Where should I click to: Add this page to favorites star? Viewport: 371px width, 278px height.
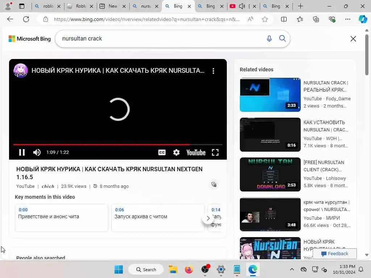[265, 19]
